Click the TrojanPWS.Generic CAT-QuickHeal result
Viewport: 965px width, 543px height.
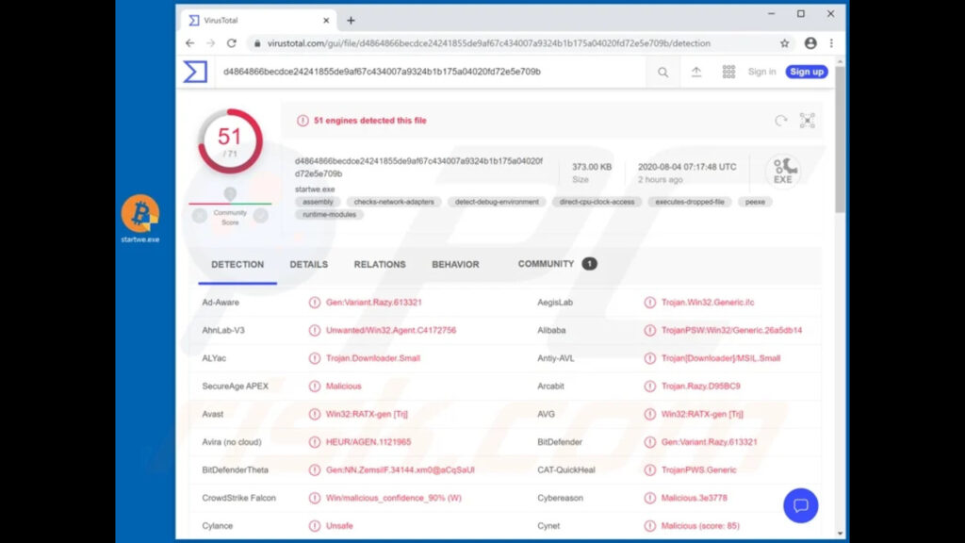tap(698, 469)
